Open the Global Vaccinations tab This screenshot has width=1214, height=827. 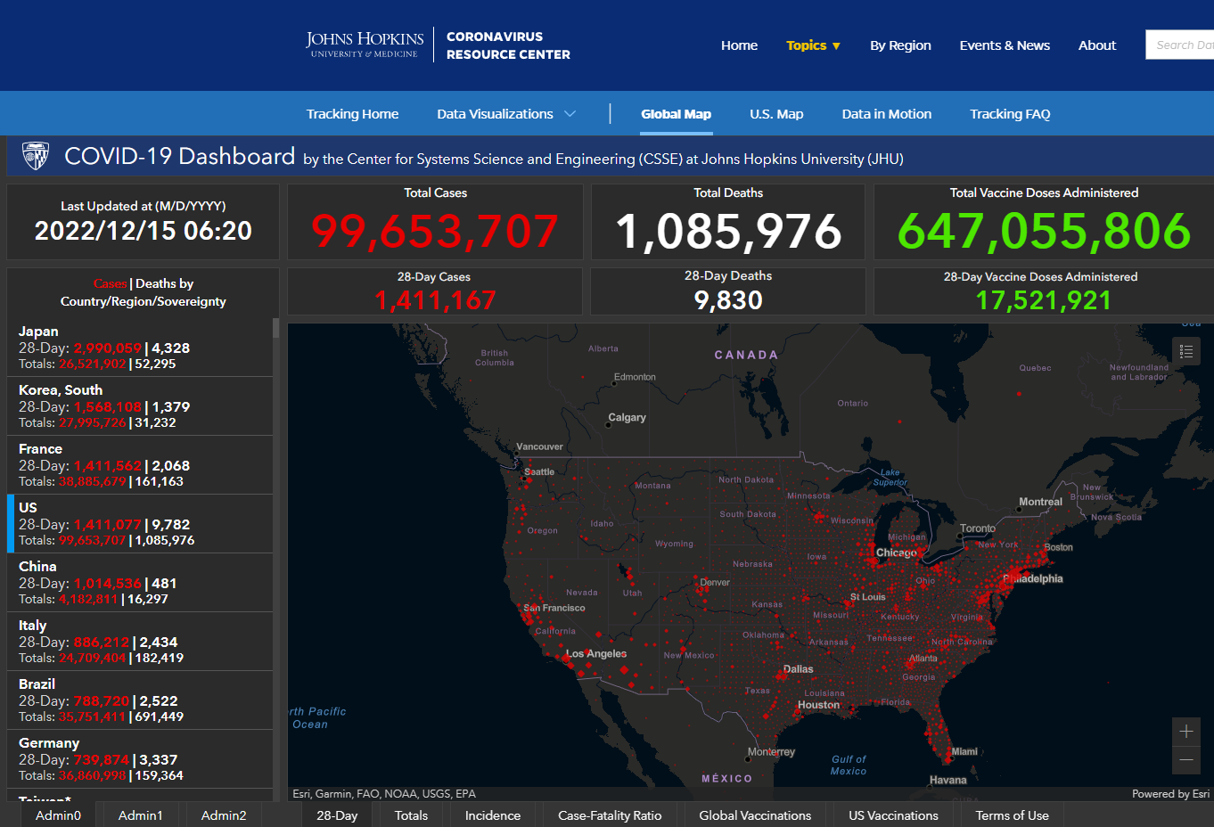tap(755, 815)
